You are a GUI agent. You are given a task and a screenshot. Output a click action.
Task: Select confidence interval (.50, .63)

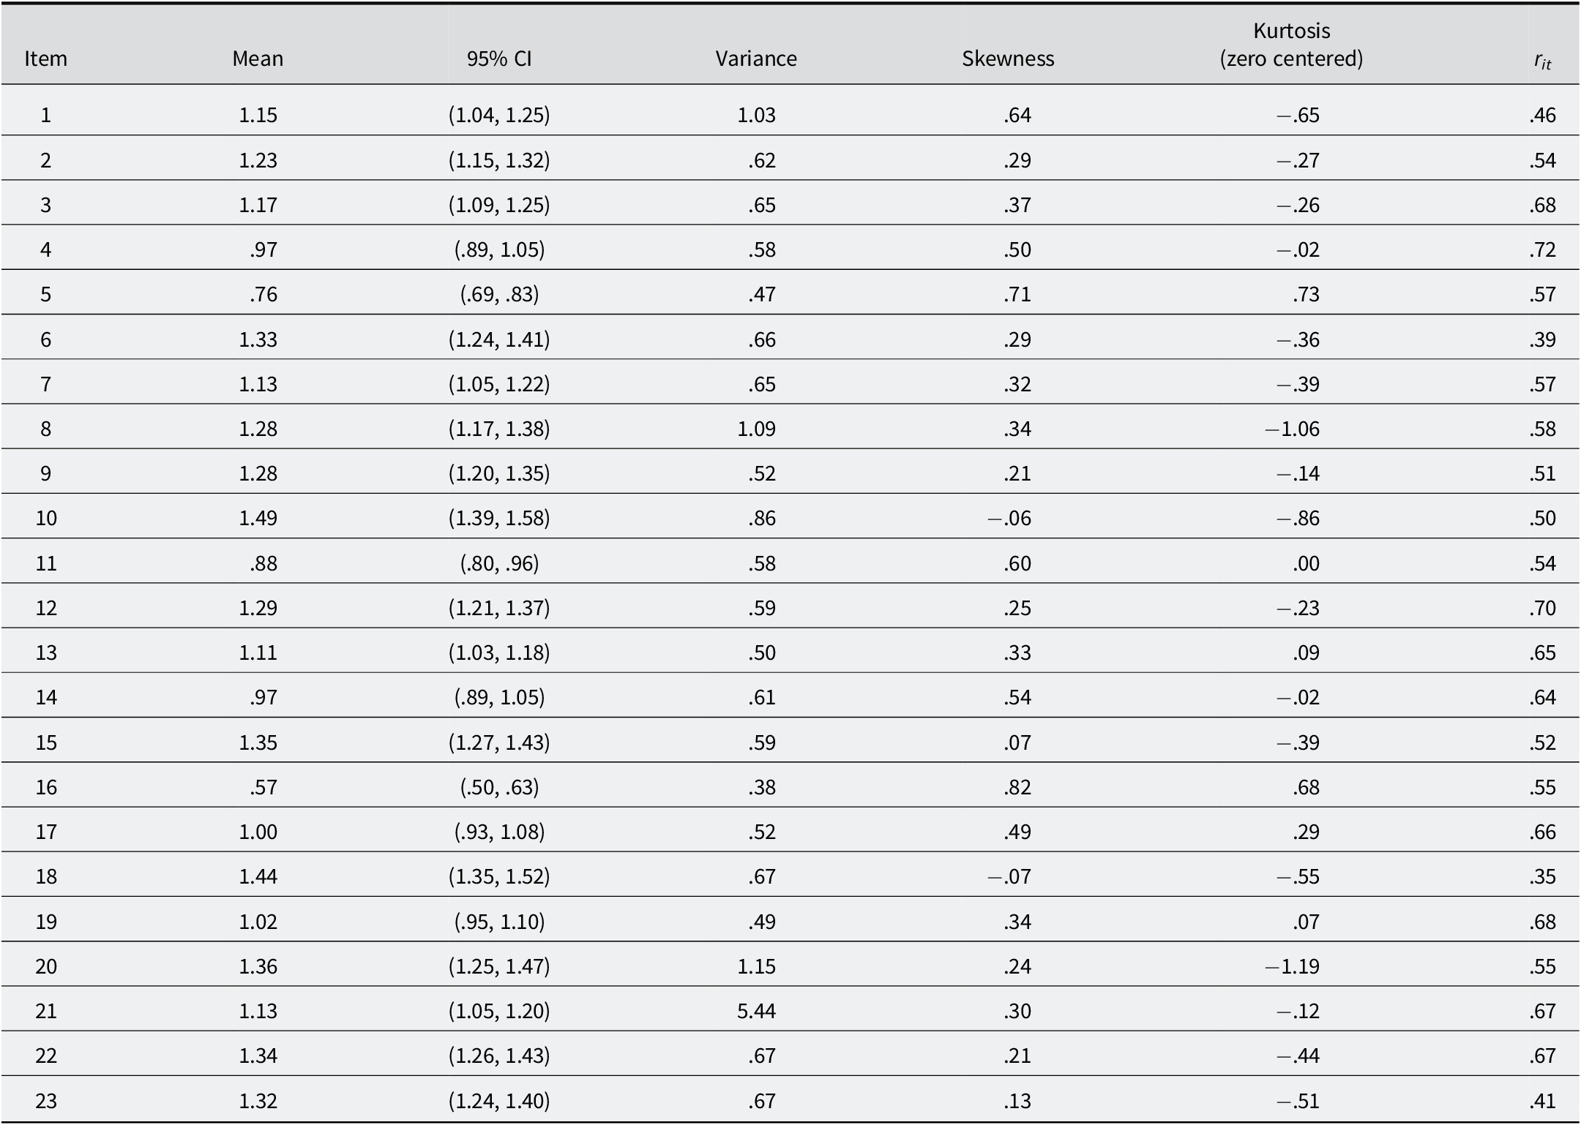(x=499, y=787)
